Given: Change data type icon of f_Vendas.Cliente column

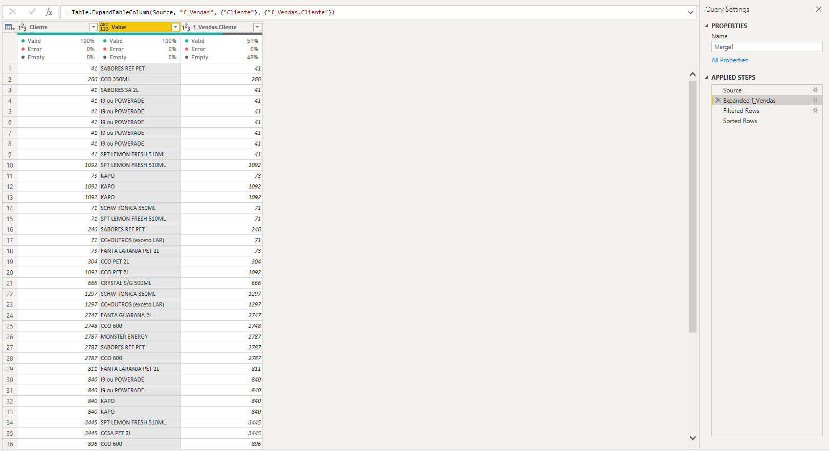Looking at the screenshot, I should coord(186,27).
